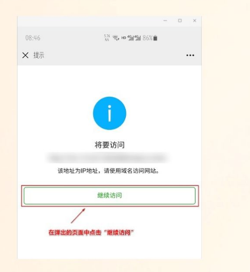This screenshot has height=272, width=250.
Task: Click the red annotation text about 继续访问
Action: (x=91, y=232)
